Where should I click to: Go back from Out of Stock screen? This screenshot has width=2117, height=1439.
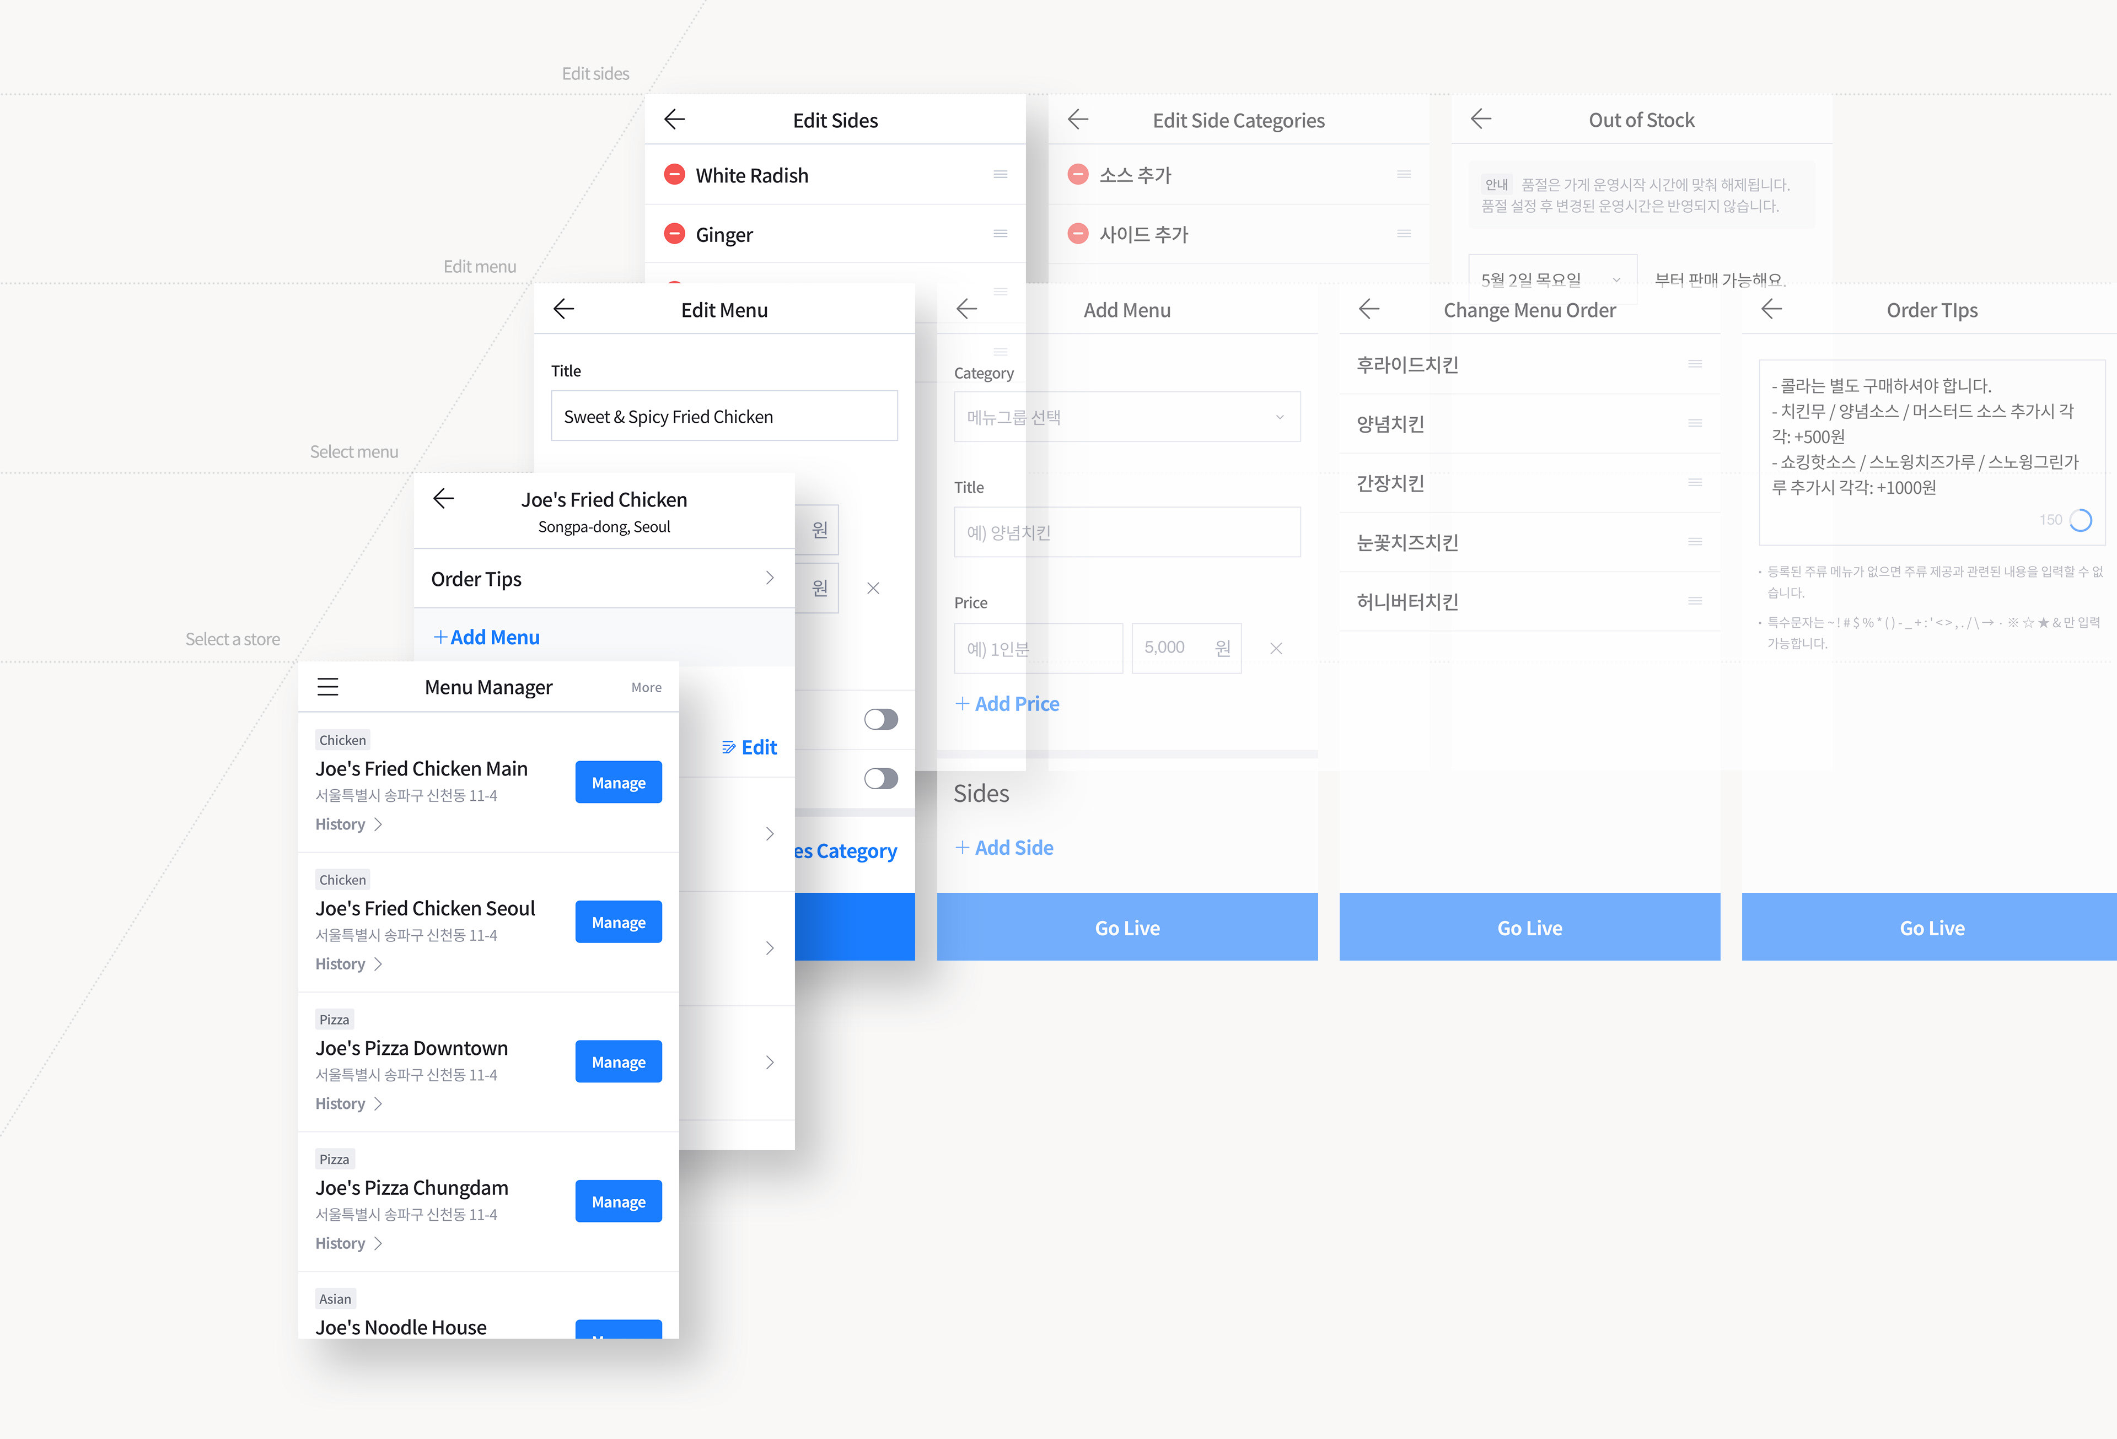[x=1481, y=118]
